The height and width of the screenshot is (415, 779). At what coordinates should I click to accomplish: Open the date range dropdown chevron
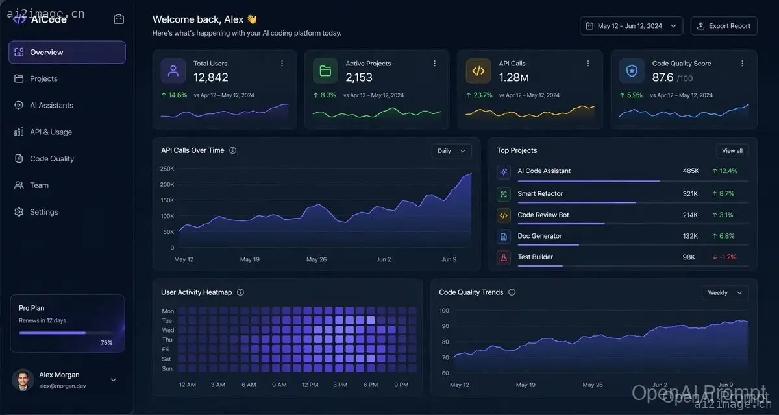click(x=673, y=26)
